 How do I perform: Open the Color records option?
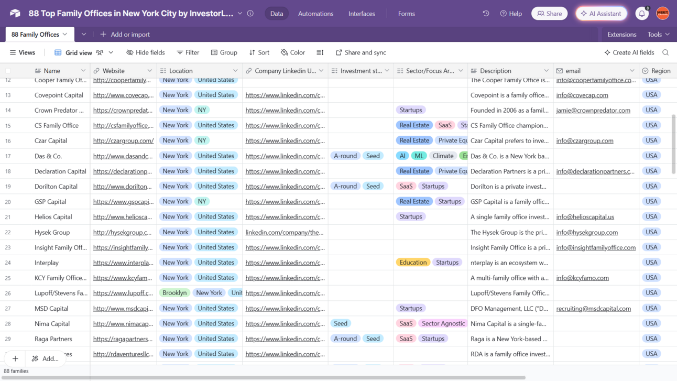(292, 52)
